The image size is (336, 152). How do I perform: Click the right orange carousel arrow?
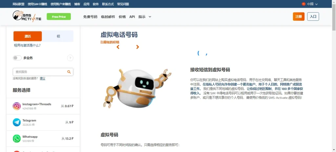click(x=137, y=47)
